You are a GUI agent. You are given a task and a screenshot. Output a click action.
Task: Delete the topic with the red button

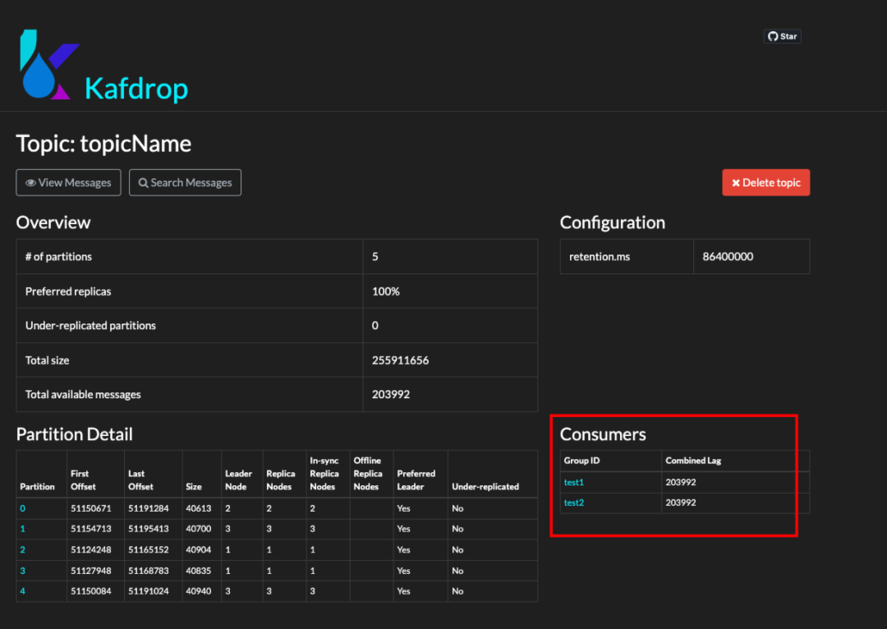coord(766,182)
